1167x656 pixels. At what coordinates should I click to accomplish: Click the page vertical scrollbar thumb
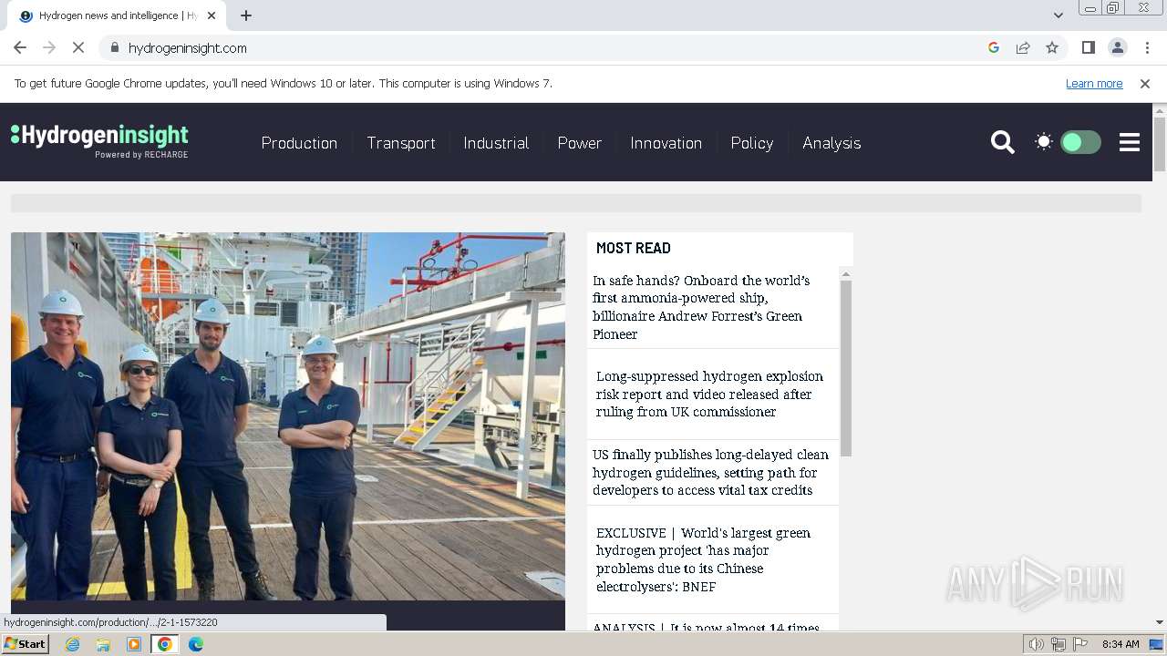(x=1160, y=144)
